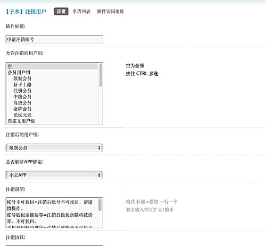This screenshot has width=266, height=246.
Task: Open the 注销后的用户组 dropdown
Action: tap(54, 148)
